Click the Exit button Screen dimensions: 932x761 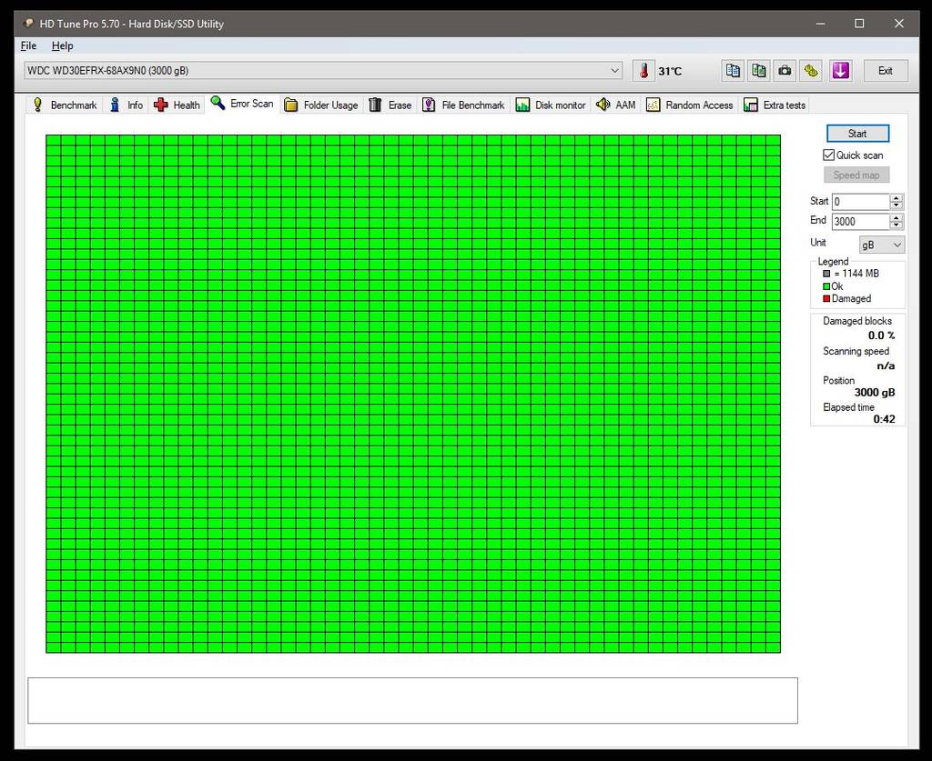click(x=885, y=71)
